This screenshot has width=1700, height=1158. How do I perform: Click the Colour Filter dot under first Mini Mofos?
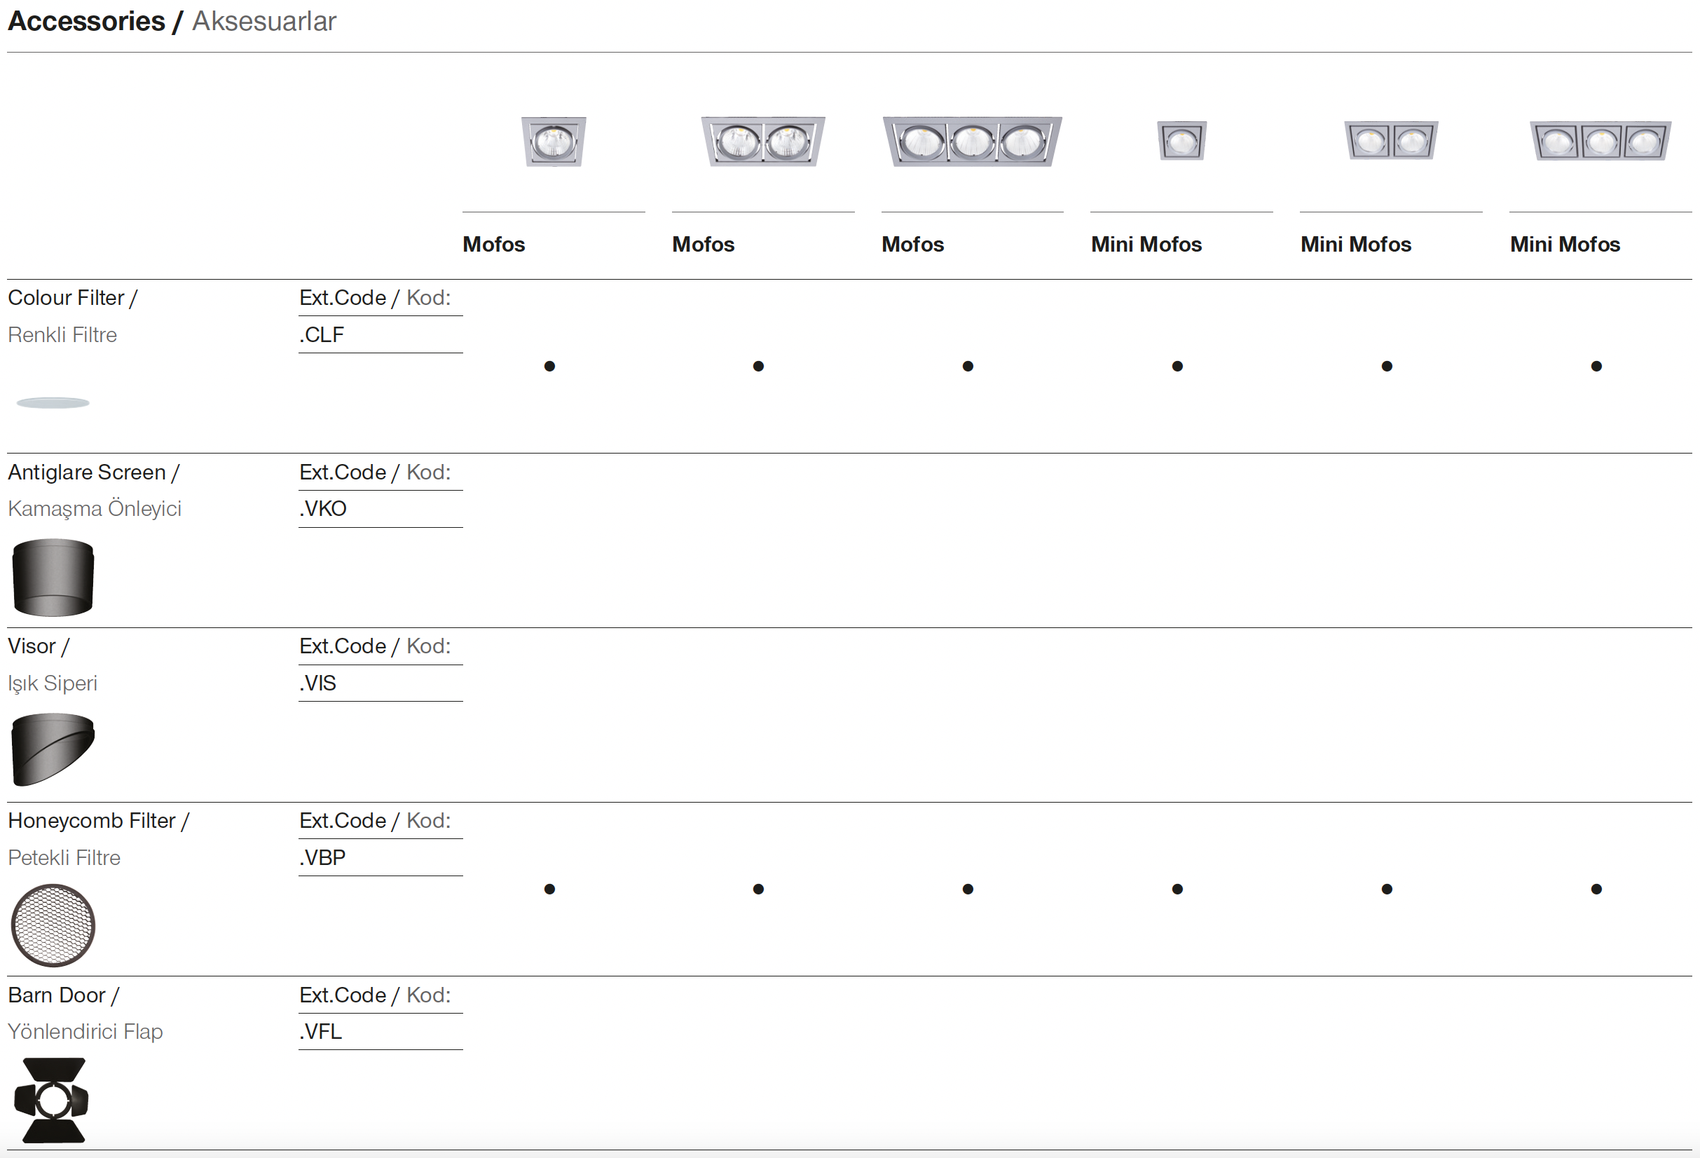1177,367
